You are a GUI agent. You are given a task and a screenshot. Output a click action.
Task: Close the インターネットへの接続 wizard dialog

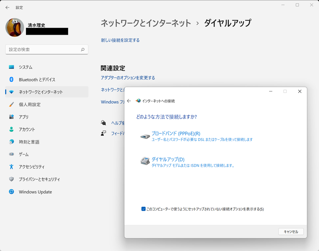point(300,91)
